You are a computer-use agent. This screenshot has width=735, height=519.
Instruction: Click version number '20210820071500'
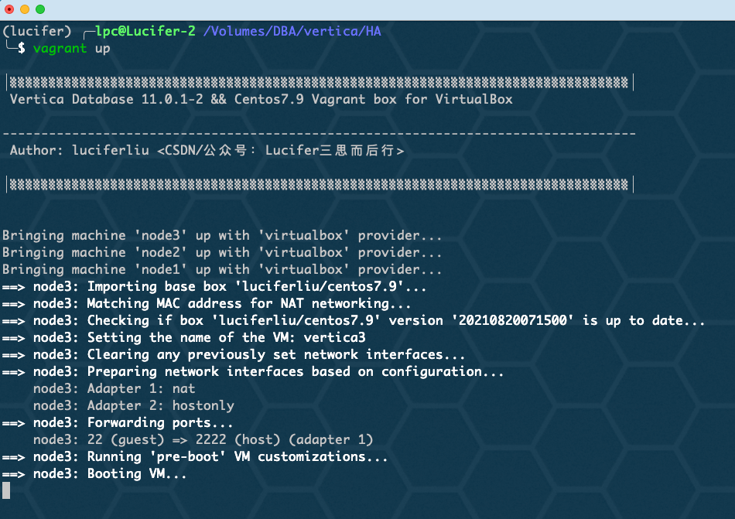point(512,320)
